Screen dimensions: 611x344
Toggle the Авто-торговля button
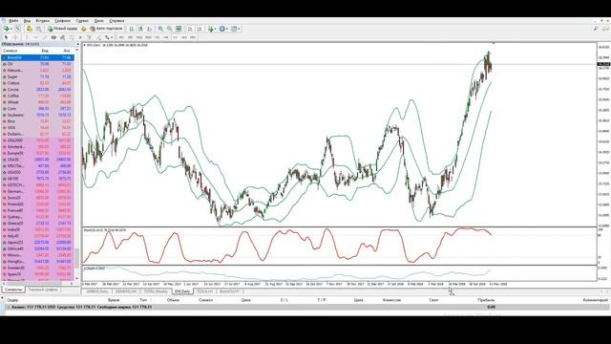(x=106, y=29)
